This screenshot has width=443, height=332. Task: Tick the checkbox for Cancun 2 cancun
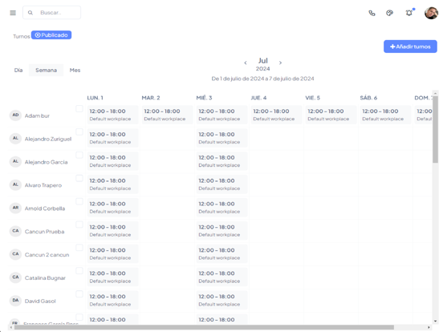click(x=79, y=248)
